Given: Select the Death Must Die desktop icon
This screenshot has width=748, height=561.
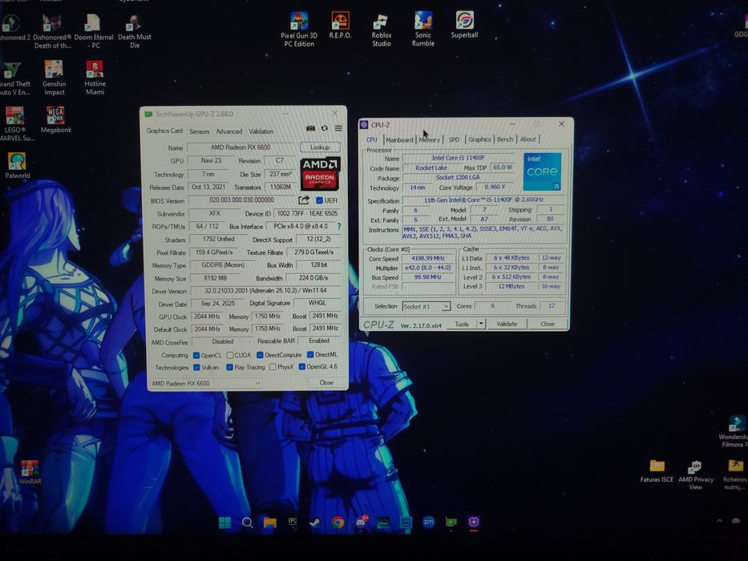Looking at the screenshot, I should point(135,31).
